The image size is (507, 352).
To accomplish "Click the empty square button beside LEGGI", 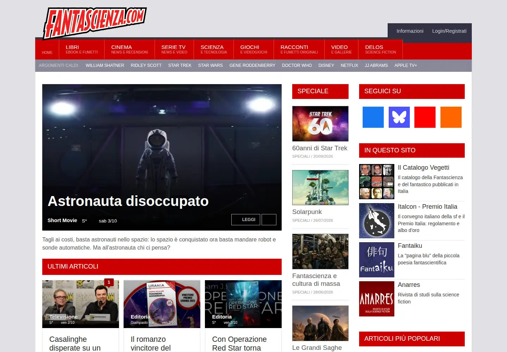I will [269, 220].
